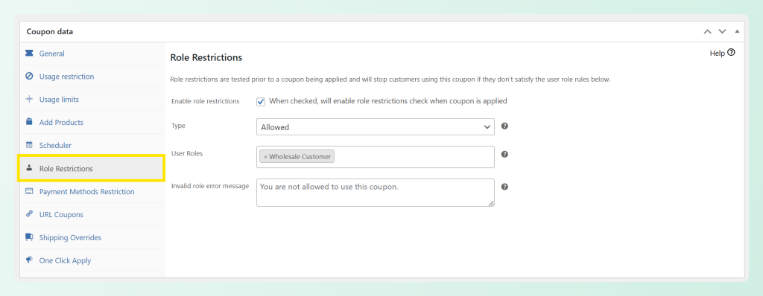763x296 pixels.
Task: Click the General tab ticket icon
Action: [29, 53]
